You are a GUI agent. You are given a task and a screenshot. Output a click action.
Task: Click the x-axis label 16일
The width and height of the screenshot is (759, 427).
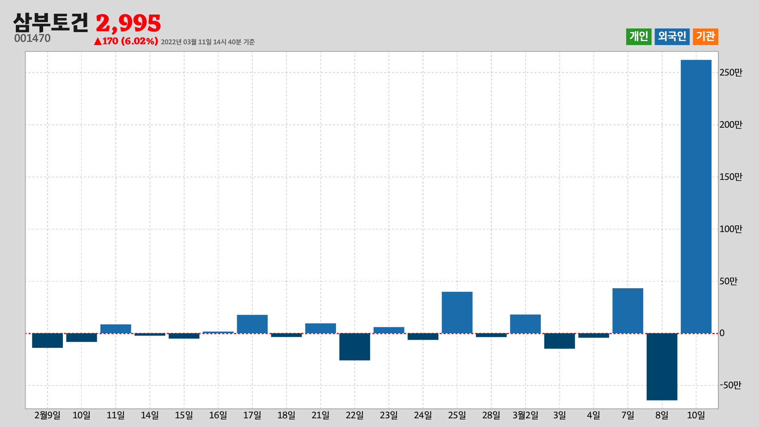point(218,415)
